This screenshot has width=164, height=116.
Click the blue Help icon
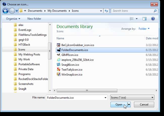153,19
